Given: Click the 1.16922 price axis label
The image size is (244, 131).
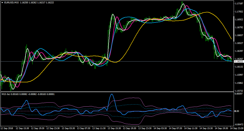Looking at the screenshot, I should [239, 19].
